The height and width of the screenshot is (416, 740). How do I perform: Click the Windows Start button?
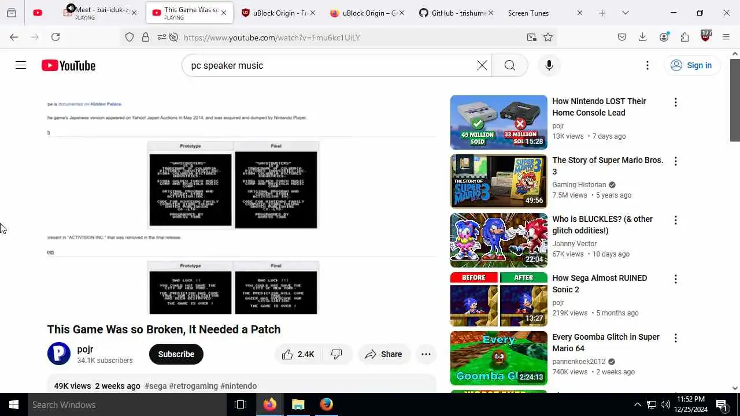[14, 404]
